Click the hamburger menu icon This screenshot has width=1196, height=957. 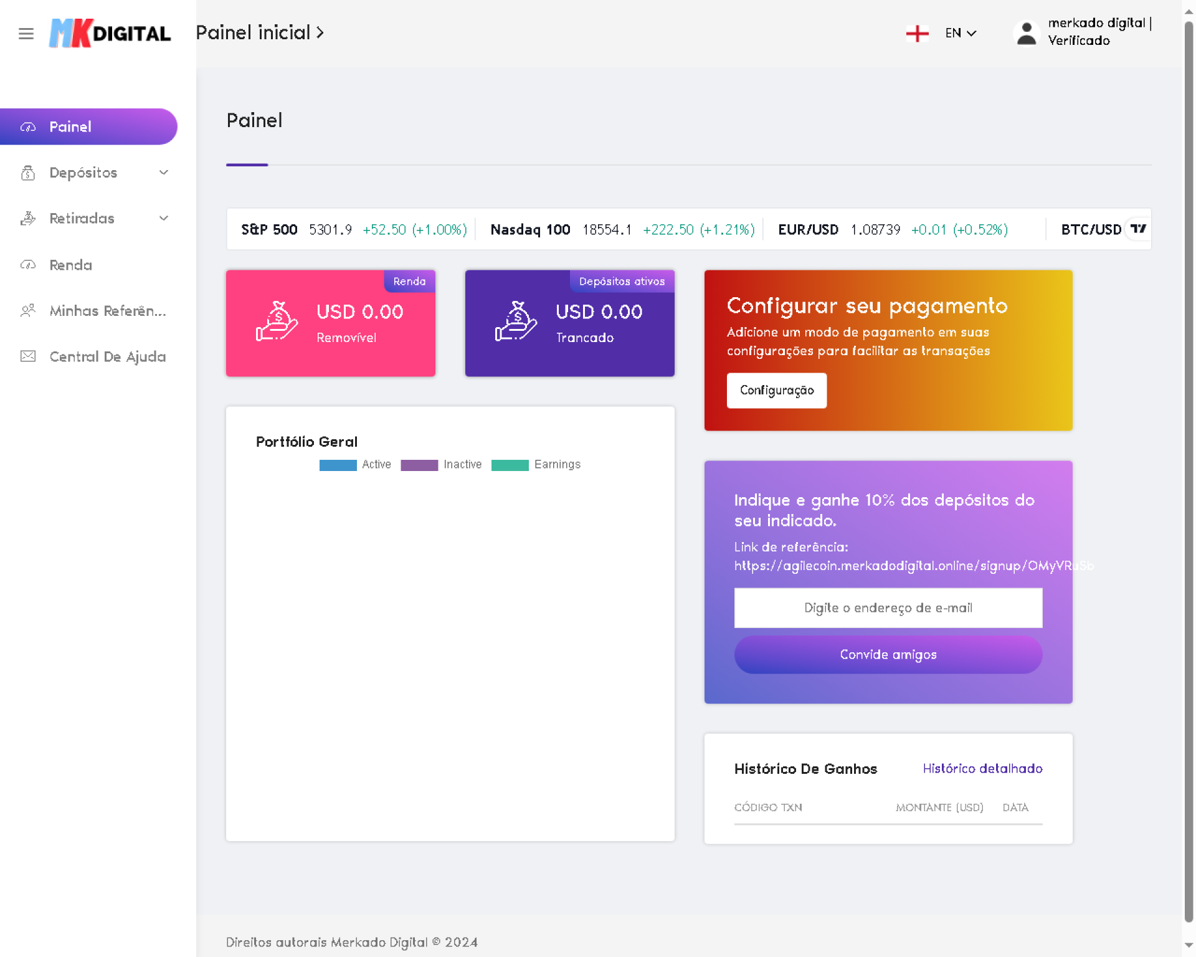[x=26, y=34]
